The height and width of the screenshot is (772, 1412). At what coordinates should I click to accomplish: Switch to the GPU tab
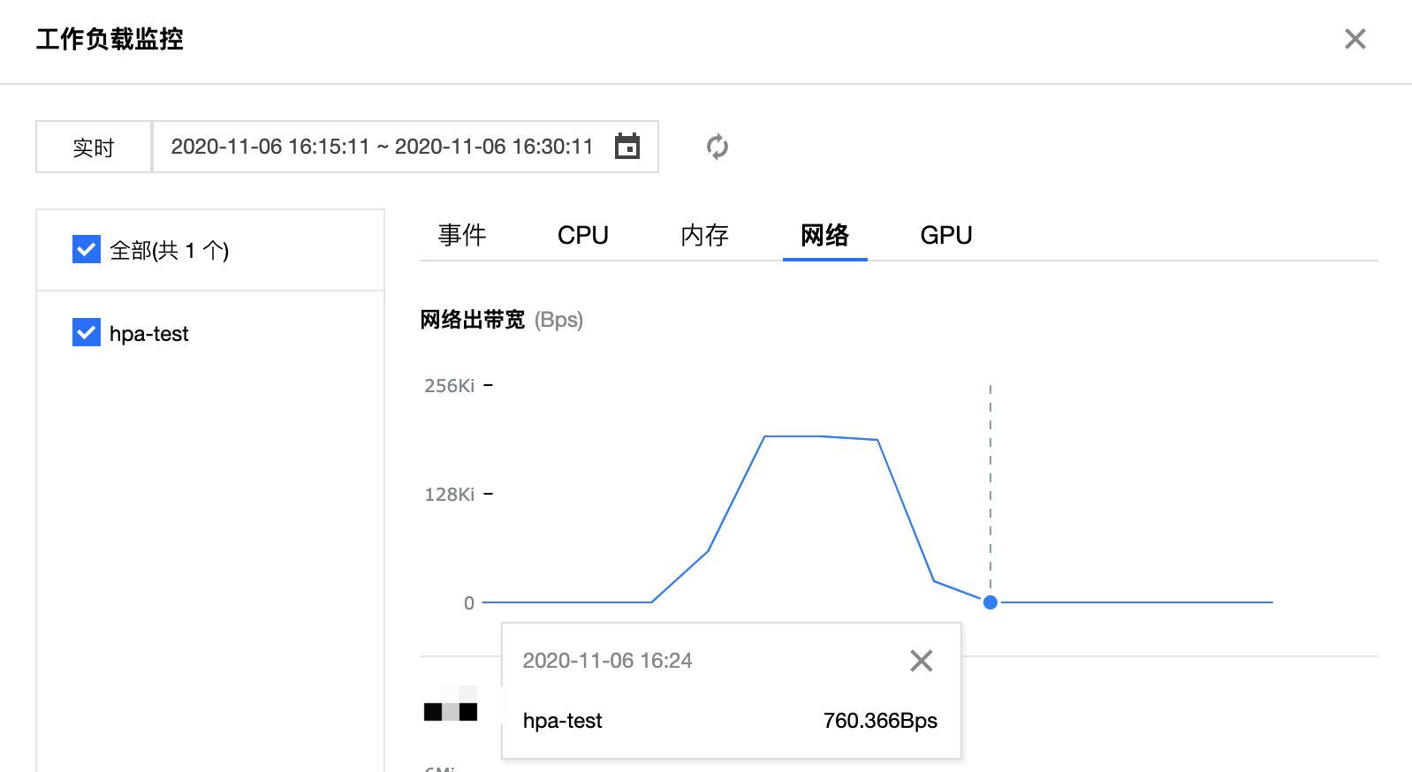tap(945, 235)
